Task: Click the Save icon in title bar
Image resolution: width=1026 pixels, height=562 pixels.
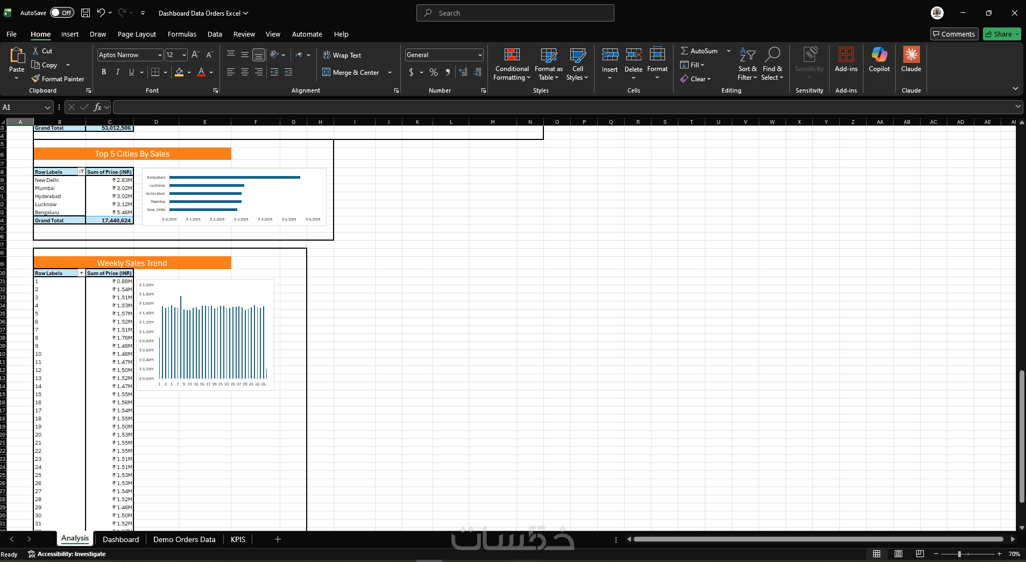Action: point(86,13)
